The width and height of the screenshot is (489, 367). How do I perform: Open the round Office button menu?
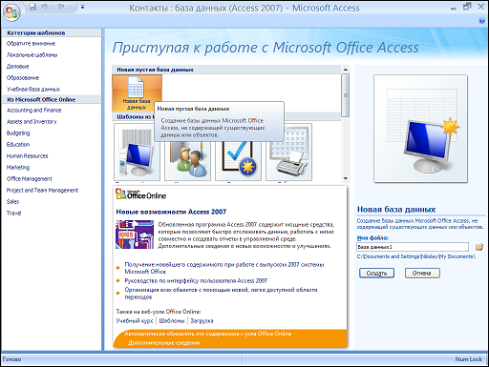click(x=11, y=13)
